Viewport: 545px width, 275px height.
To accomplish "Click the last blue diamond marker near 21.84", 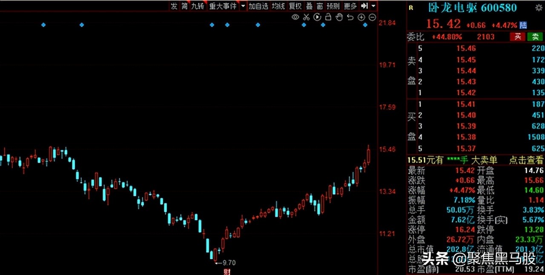I will pos(365,25).
